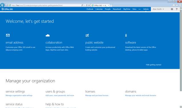This screenshot has height=108, width=182.
Task: Click the search magnifier in address bar
Action: point(82,5)
